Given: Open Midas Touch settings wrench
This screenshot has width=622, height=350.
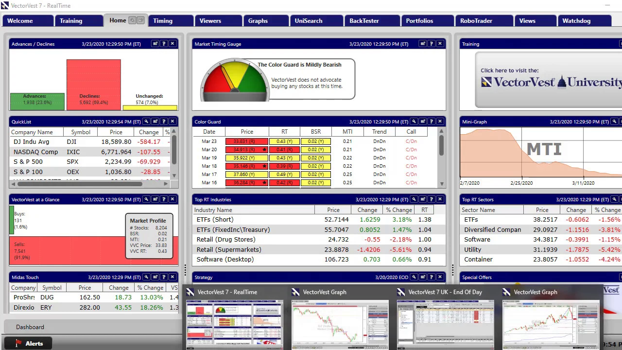Looking at the screenshot, I should 146,277.
